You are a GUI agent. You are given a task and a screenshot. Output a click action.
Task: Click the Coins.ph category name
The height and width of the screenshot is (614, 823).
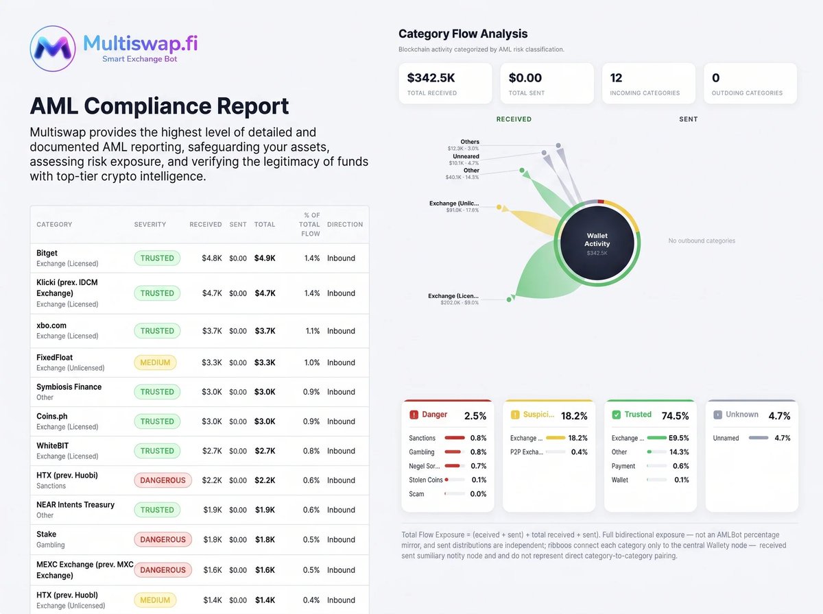tap(52, 416)
